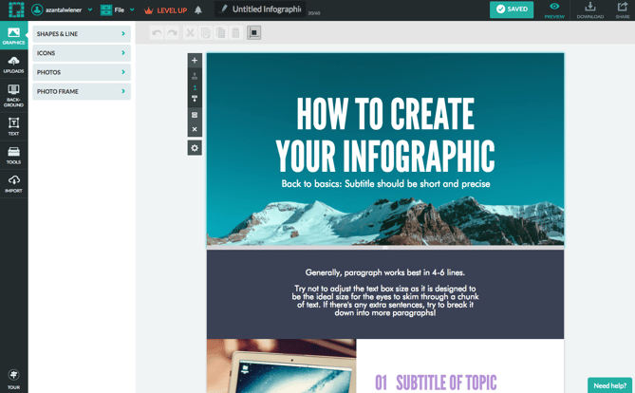Click the Share icon
Viewport: 635px width, 393px height.
tap(622, 9)
